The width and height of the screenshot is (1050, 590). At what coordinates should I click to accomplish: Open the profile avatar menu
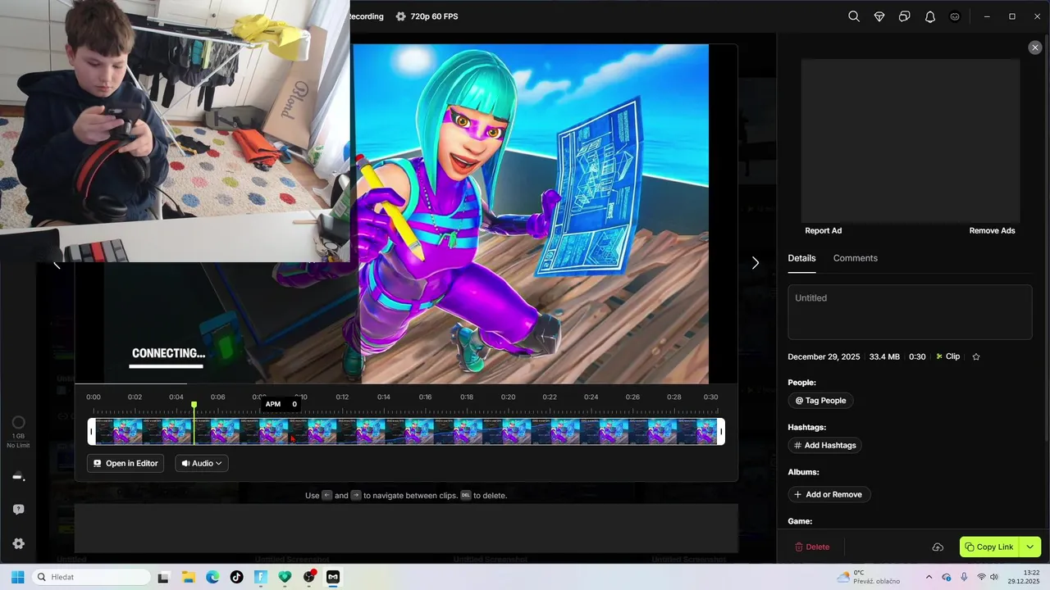click(x=955, y=16)
